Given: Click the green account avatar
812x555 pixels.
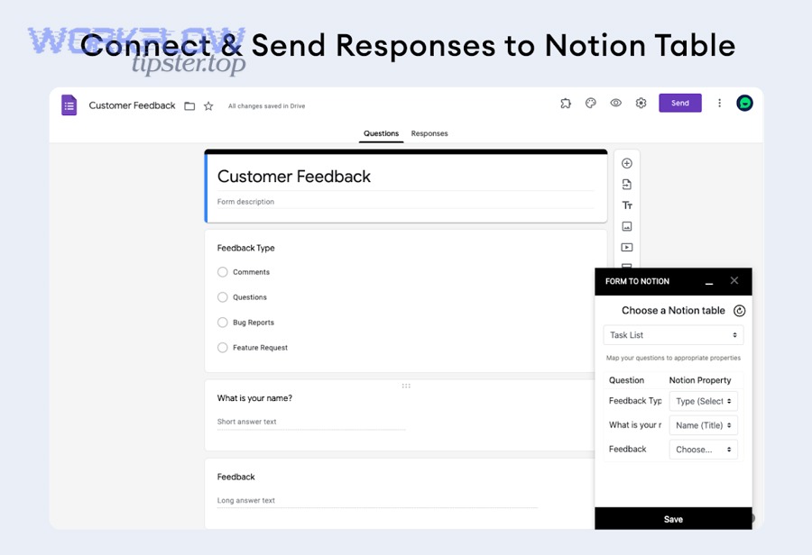Looking at the screenshot, I should click(744, 103).
